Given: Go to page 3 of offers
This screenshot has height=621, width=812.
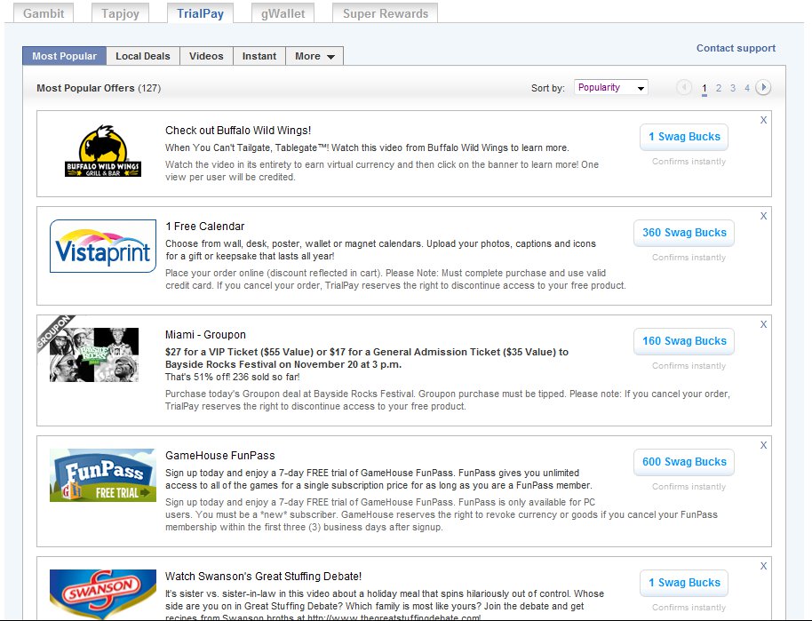Looking at the screenshot, I should 733,88.
